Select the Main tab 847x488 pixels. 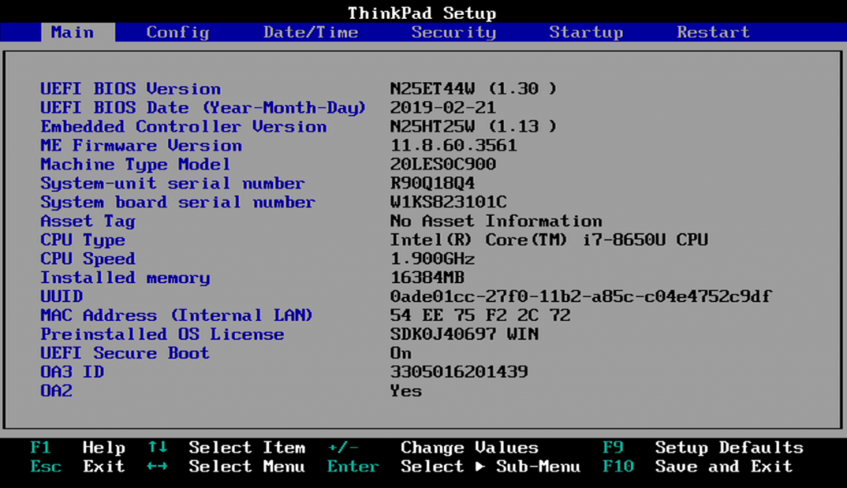(73, 32)
